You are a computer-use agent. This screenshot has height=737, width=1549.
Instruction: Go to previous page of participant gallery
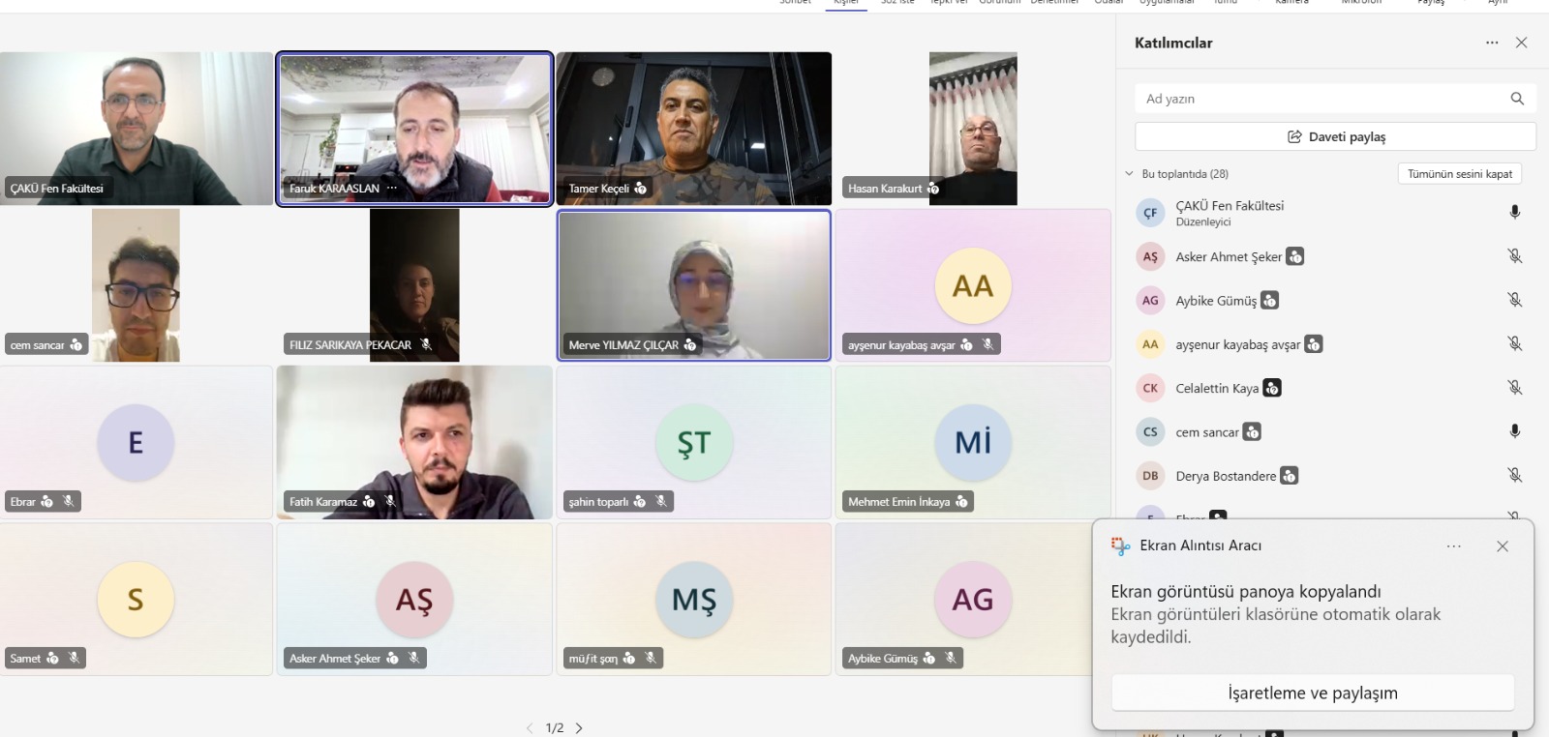coord(530,728)
